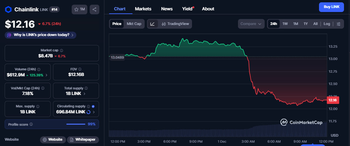Image resolution: width=350 pixels, height=146 pixels.
Task: Select the 1W time range
Action: (285, 24)
